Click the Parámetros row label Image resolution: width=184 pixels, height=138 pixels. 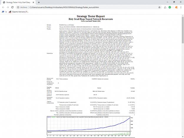coord(50,53)
